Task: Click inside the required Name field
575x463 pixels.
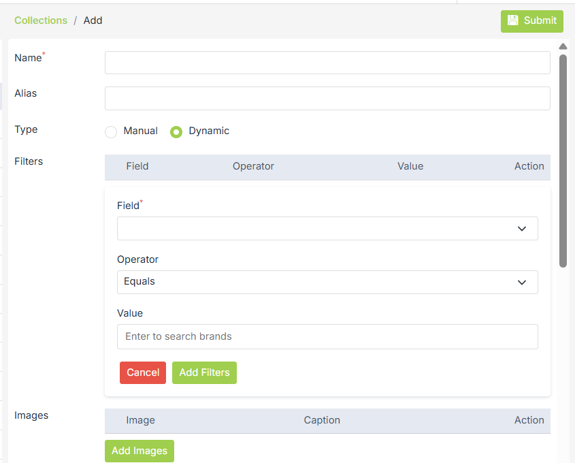Action: pos(327,62)
